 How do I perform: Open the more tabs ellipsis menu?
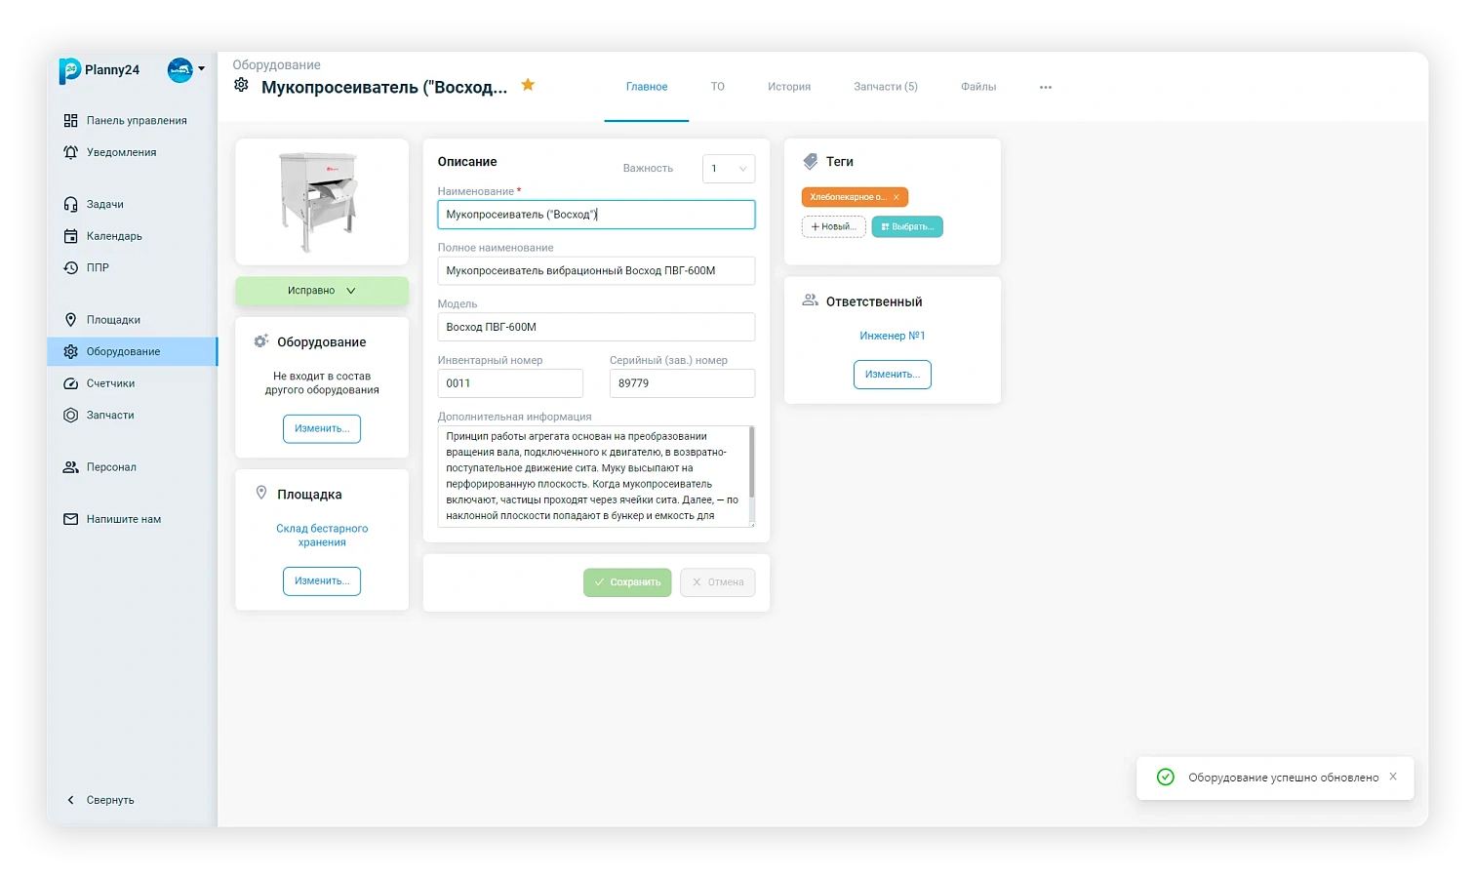click(x=1046, y=88)
